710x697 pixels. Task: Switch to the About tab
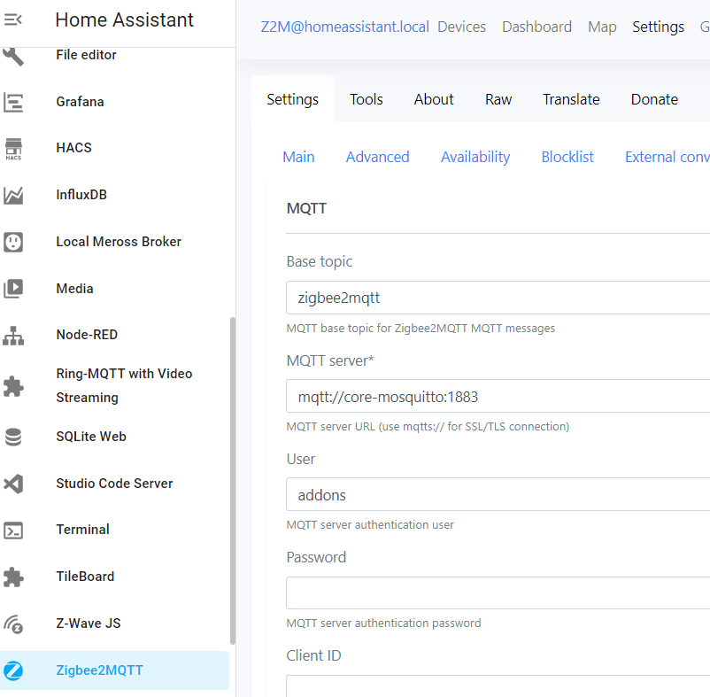coord(433,99)
